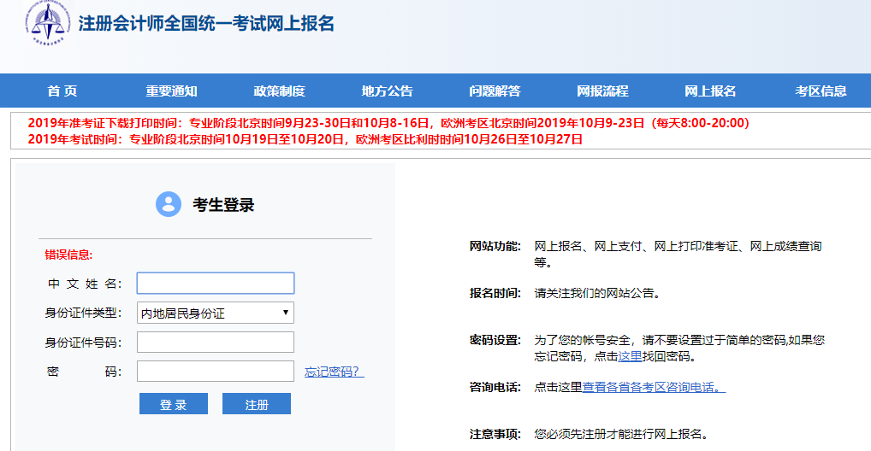The width and height of the screenshot is (871, 451).
Task: Open the 查看各省各考区咨询电话 link
Action: click(654, 387)
